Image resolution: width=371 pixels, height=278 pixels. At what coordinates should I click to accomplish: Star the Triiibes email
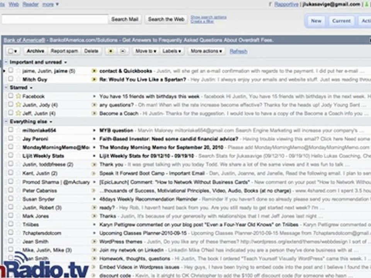18,224
